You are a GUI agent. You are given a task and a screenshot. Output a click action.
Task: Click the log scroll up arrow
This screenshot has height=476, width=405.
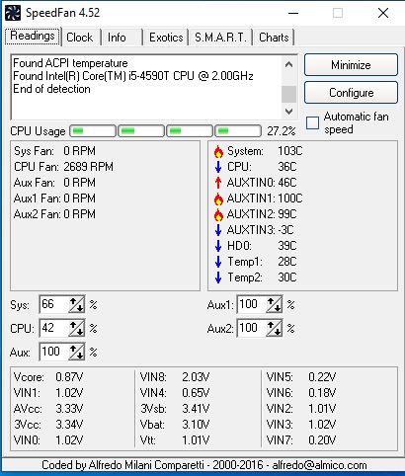288,64
